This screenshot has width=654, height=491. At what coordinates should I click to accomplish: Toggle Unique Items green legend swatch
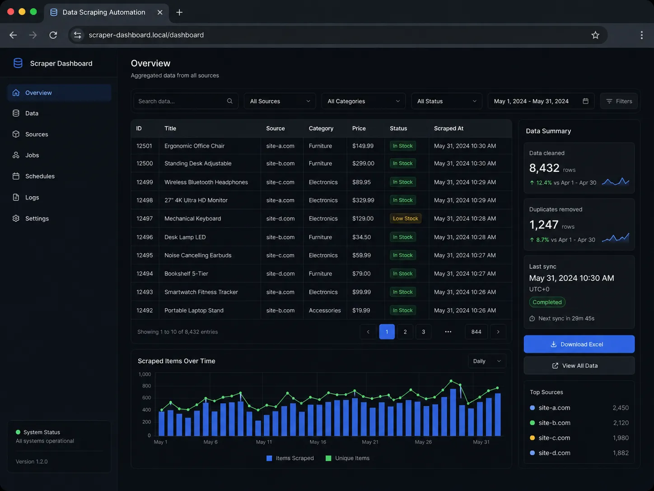click(328, 458)
